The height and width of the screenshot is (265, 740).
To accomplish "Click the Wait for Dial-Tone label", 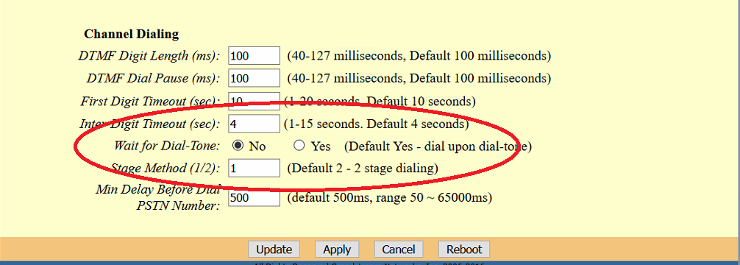I will [166, 146].
